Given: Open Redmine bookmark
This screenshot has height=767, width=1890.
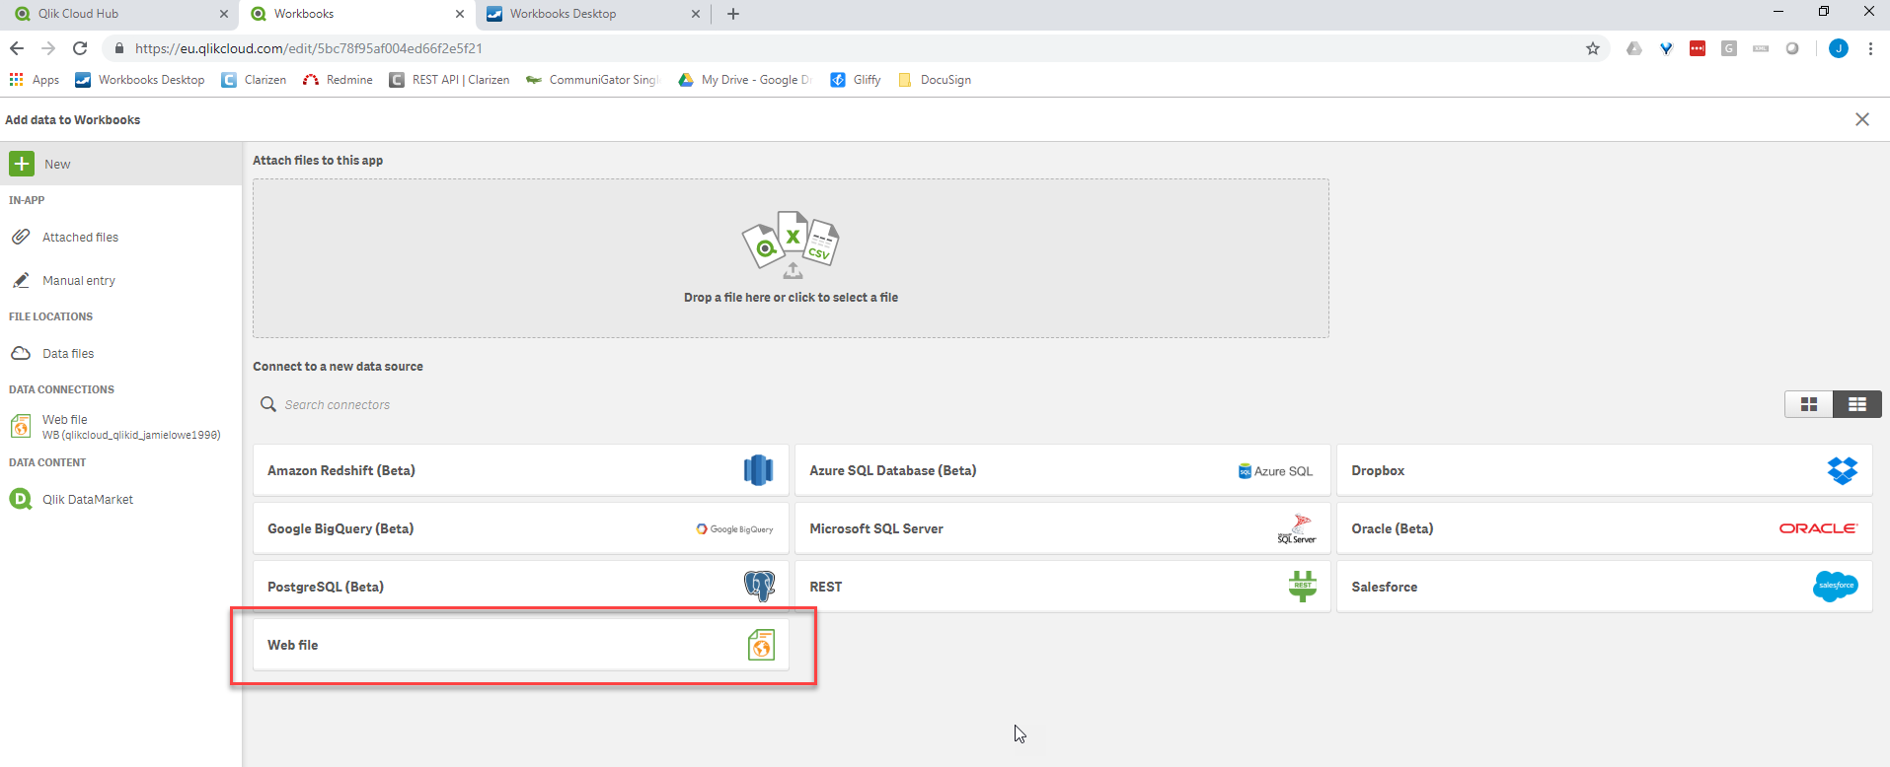Looking at the screenshot, I should click(x=338, y=80).
